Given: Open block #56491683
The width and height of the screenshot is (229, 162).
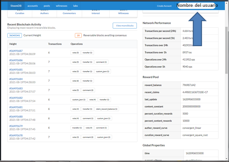Looking at the screenshot, I should point(16,88).
